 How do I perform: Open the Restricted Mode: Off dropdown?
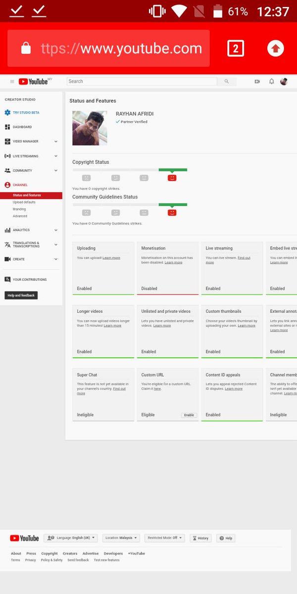pos(165,538)
